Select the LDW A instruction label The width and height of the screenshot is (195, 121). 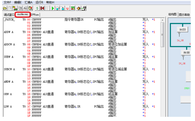tap(8, 106)
